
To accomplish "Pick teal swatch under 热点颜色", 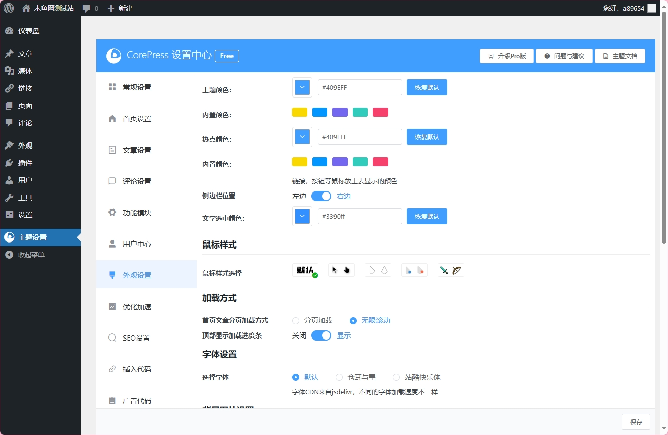I will 360,162.
